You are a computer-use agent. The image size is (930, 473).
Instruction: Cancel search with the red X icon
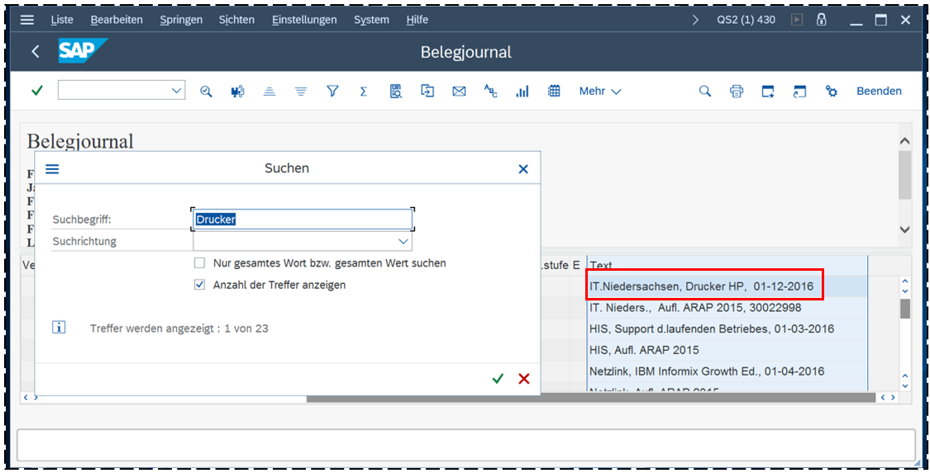tap(523, 378)
